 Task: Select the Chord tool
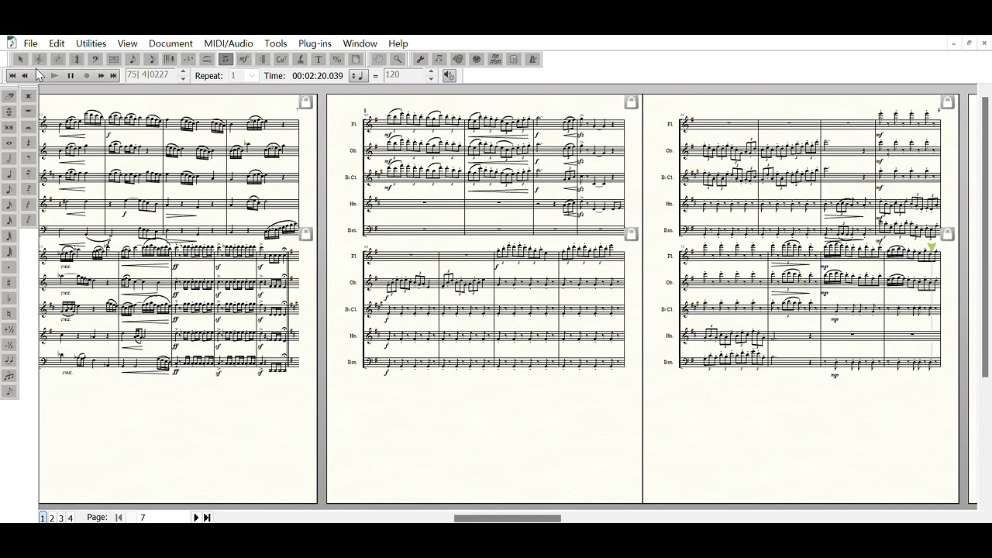281,59
